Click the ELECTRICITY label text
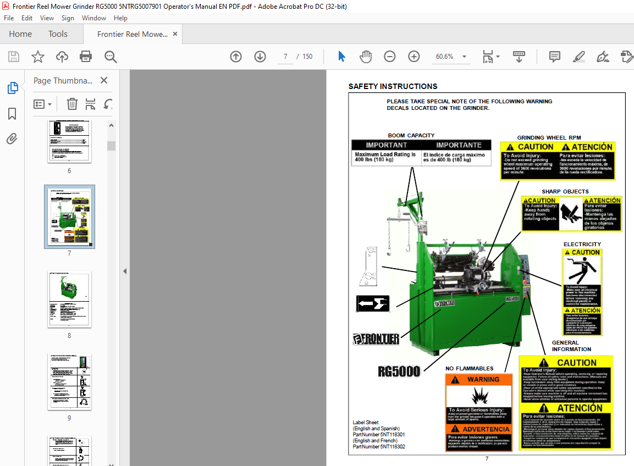This screenshot has width=634, height=466. pos(582,245)
